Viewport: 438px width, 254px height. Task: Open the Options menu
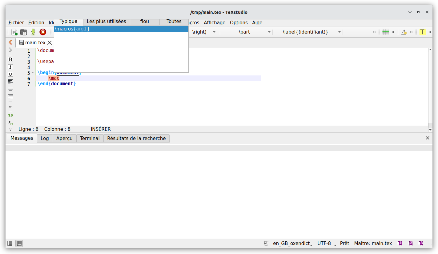(239, 22)
